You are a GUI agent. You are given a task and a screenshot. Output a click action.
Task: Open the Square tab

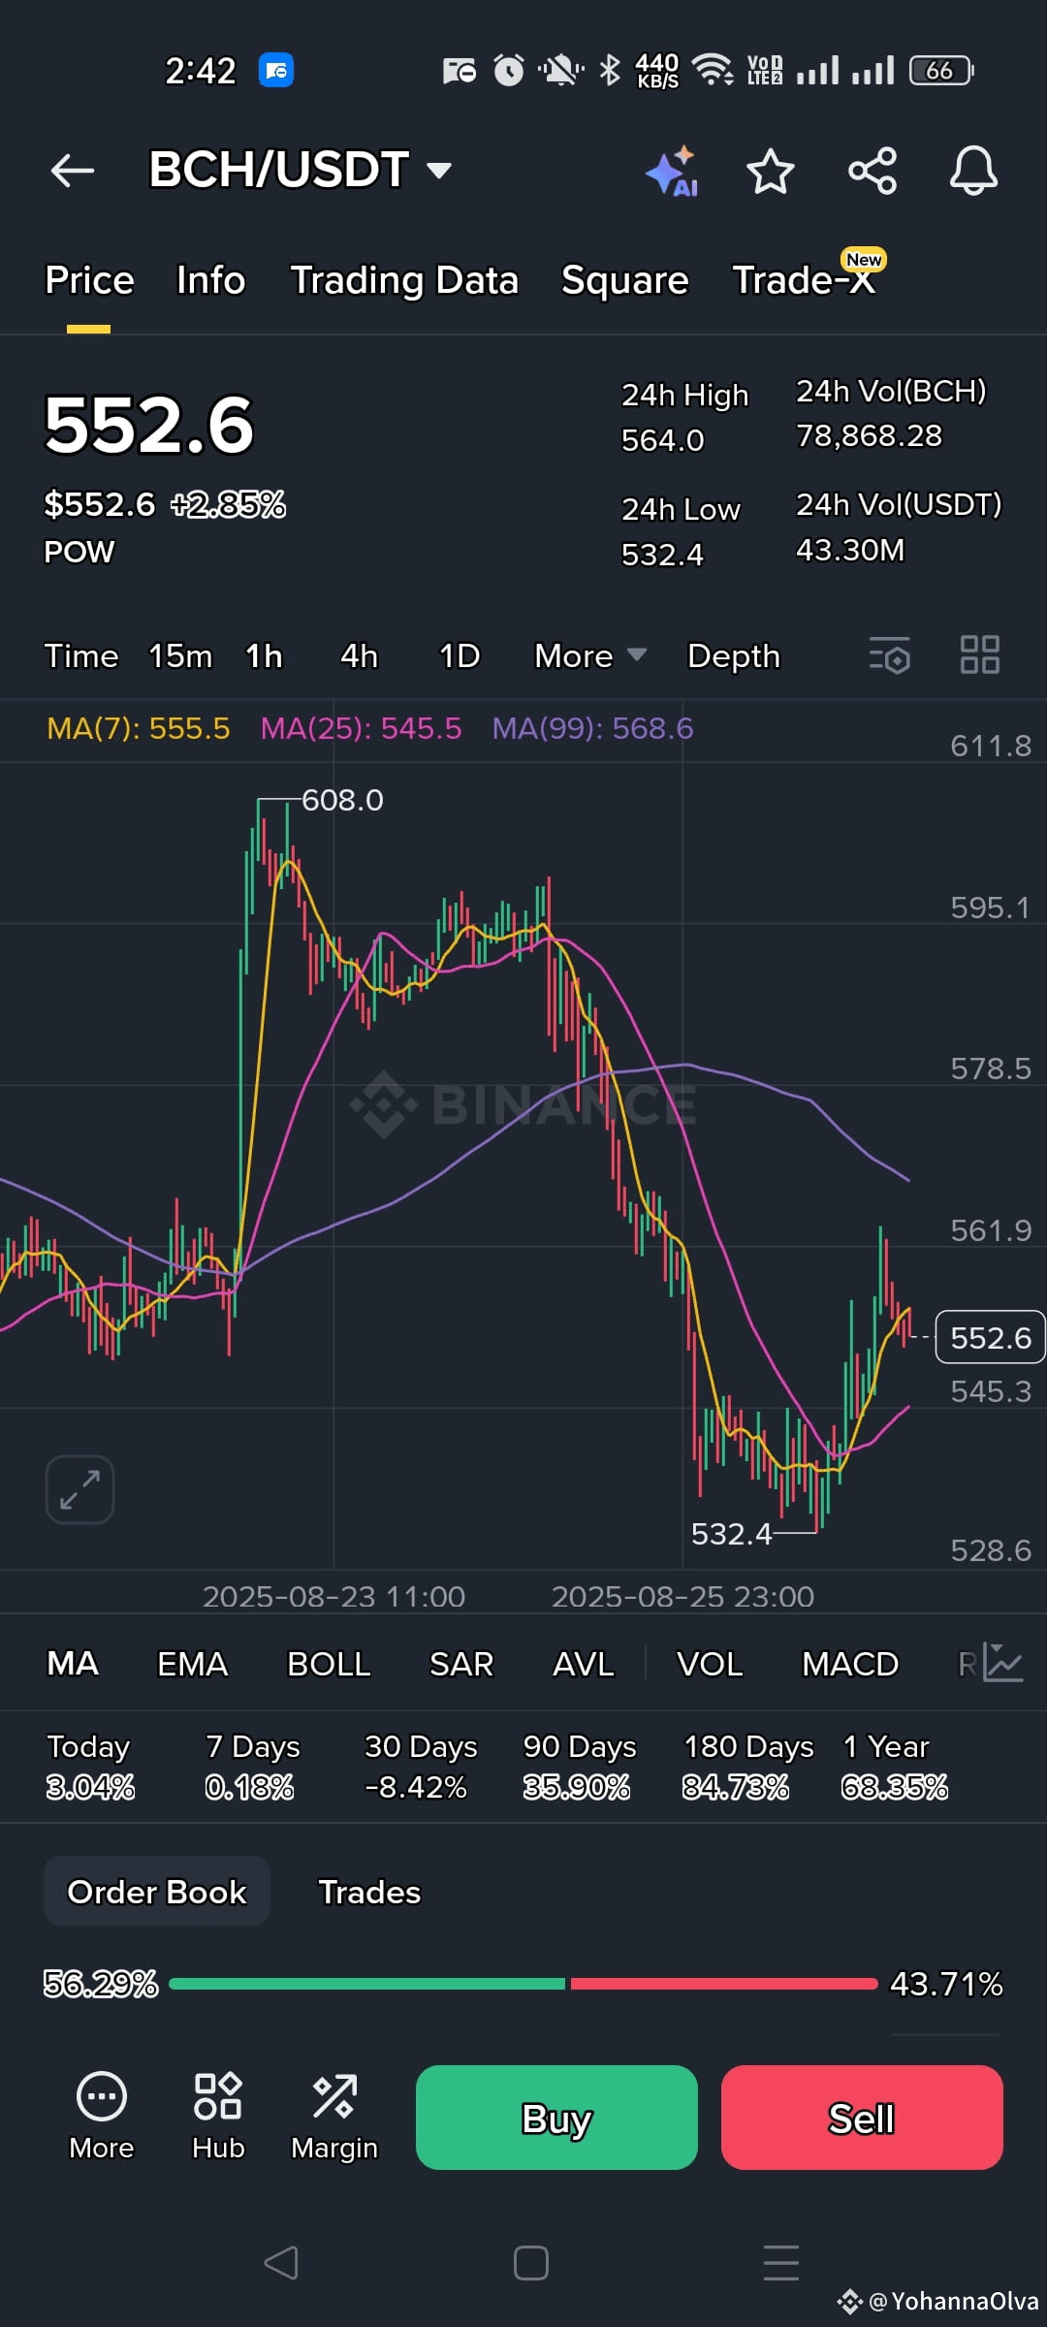pyautogui.click(x=625, y=280)
